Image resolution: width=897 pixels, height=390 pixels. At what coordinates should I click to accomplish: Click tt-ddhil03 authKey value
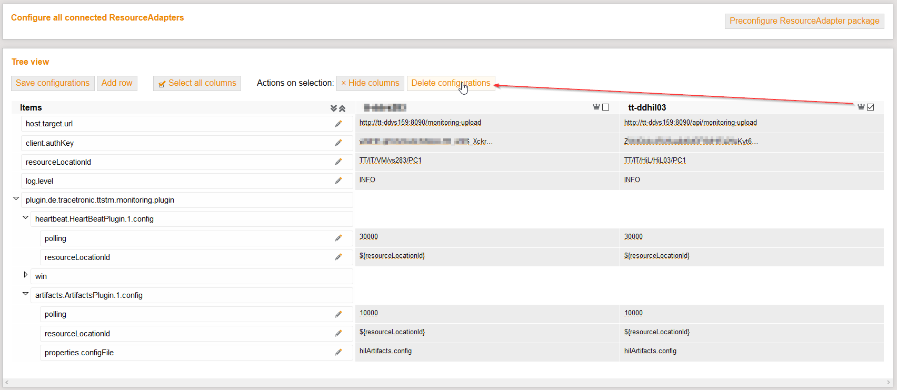pyautogui.click(x=691, y=142)
